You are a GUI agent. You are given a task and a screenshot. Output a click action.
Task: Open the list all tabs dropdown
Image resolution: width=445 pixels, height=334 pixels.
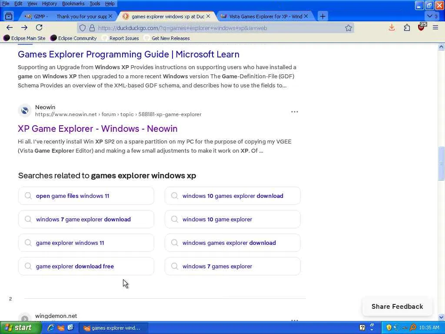[432, 16]
